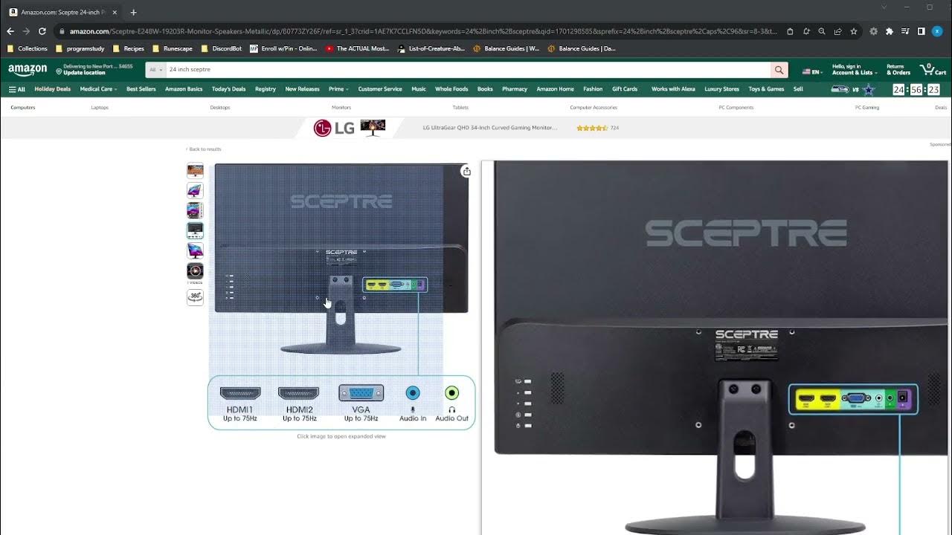The image size is (952, 535).
Task: Open Today's Deals in the nav bar
Action: (228, 89)
